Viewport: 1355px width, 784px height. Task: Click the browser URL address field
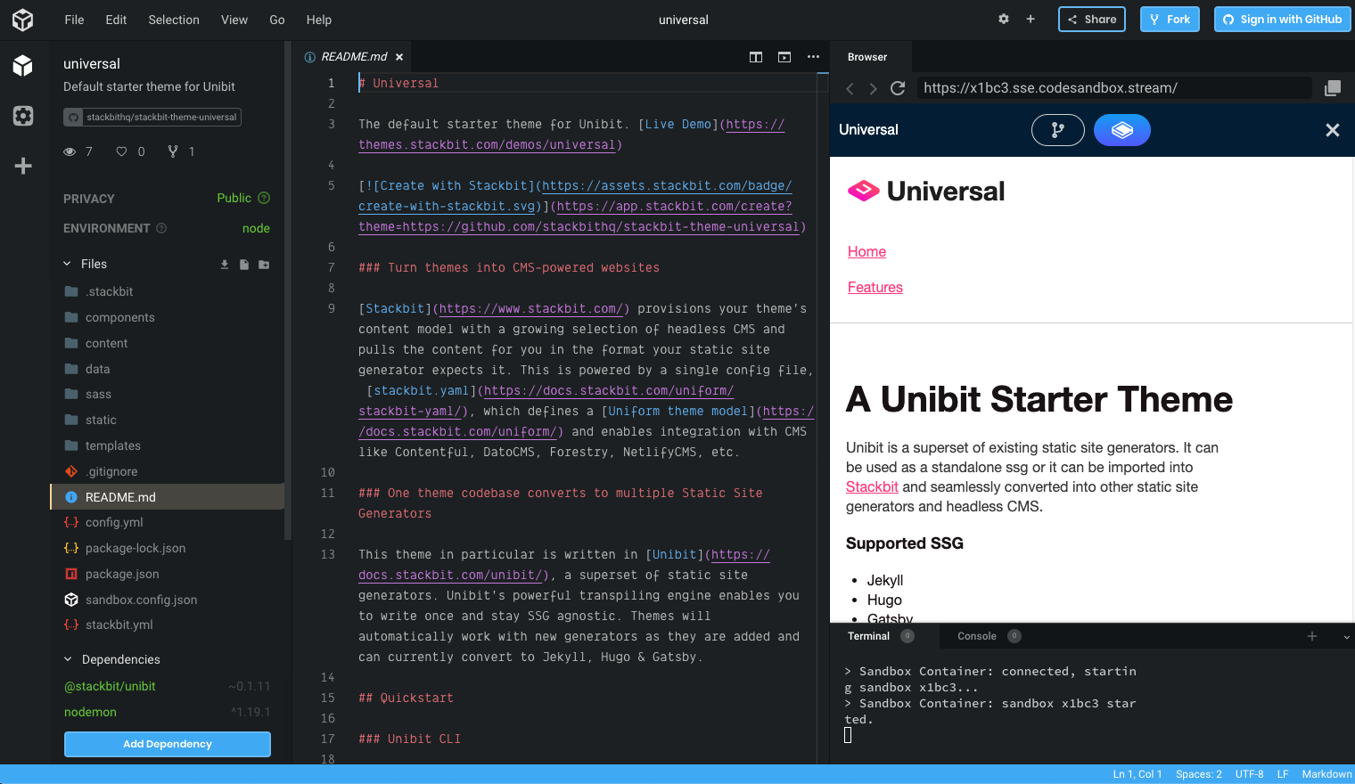[1114, 88]
